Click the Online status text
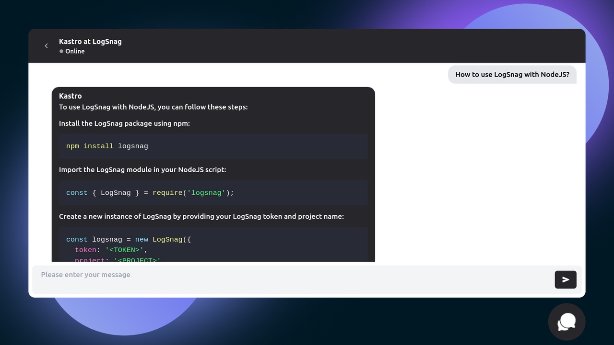 click(75, 51)
